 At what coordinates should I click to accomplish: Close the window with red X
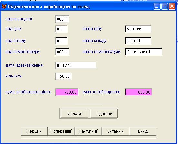(x=172, y=6)
